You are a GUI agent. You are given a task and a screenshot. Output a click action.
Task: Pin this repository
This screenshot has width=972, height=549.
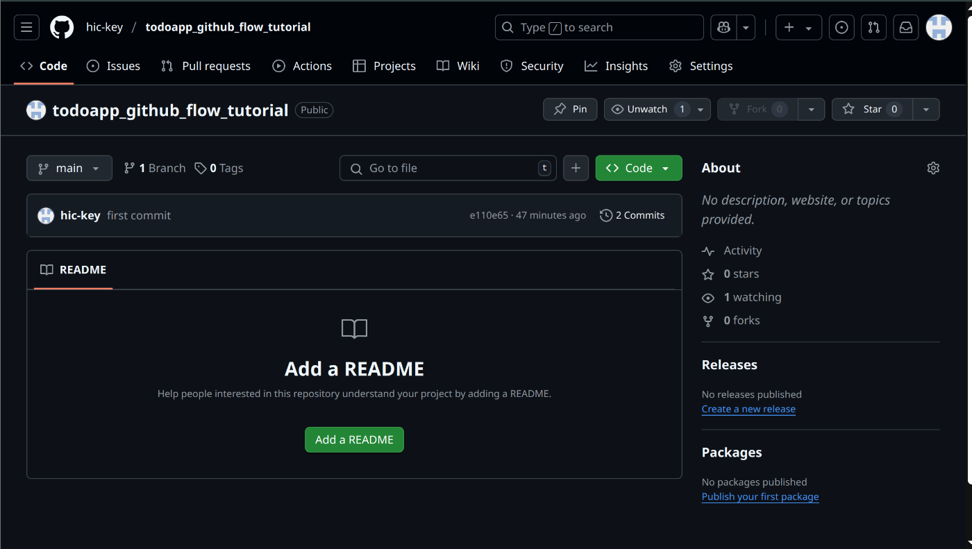570,110
